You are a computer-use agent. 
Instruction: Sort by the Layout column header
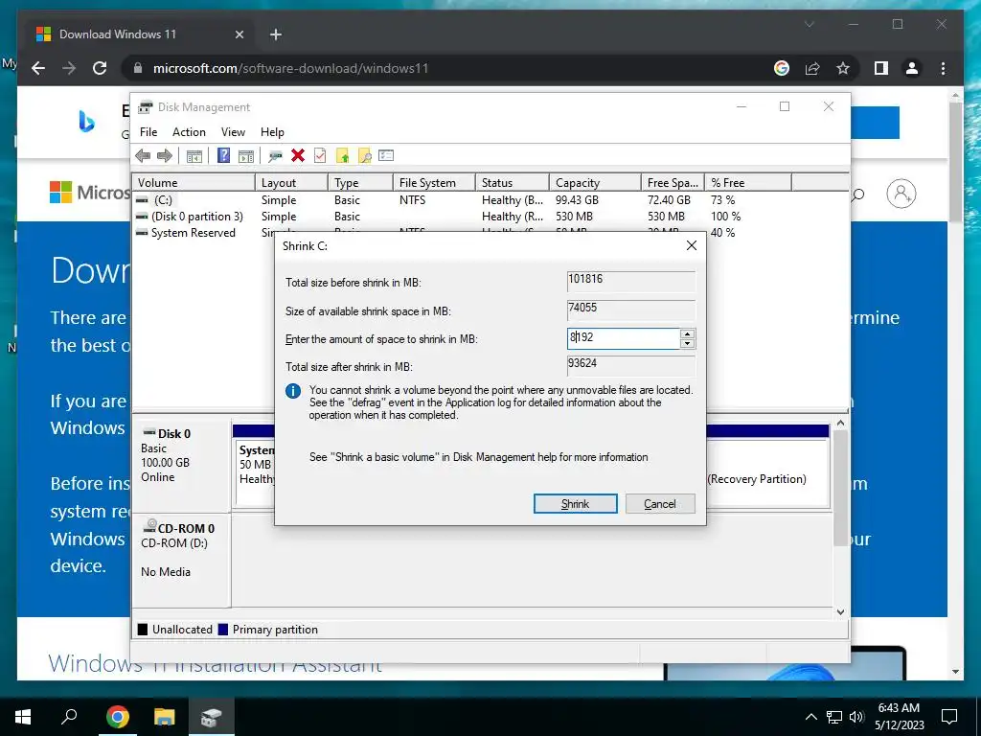(x=291, y=183)
